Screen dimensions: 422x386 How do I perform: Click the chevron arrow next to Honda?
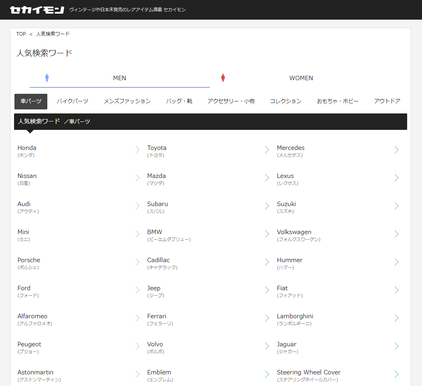tap(137, 150)
